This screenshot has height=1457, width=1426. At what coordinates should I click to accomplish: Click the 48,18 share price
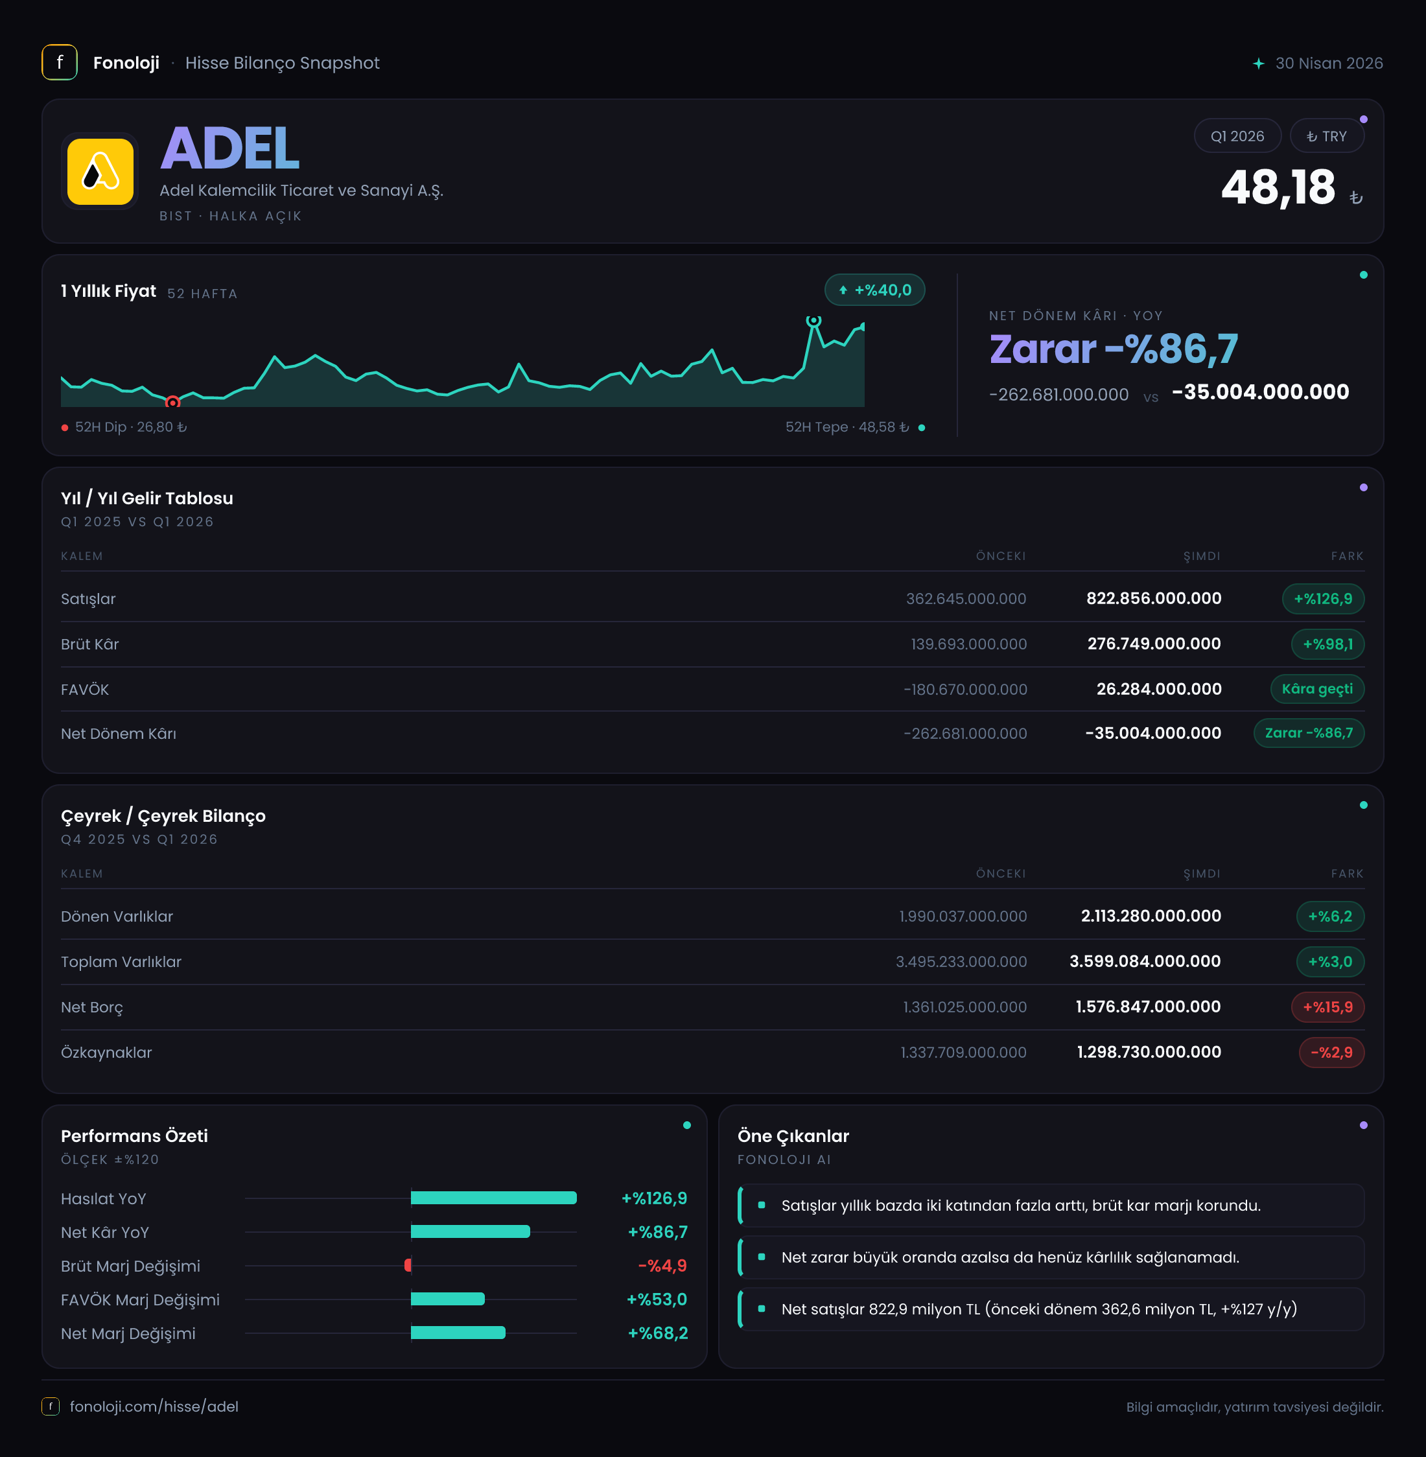(x=1278, y=187)
